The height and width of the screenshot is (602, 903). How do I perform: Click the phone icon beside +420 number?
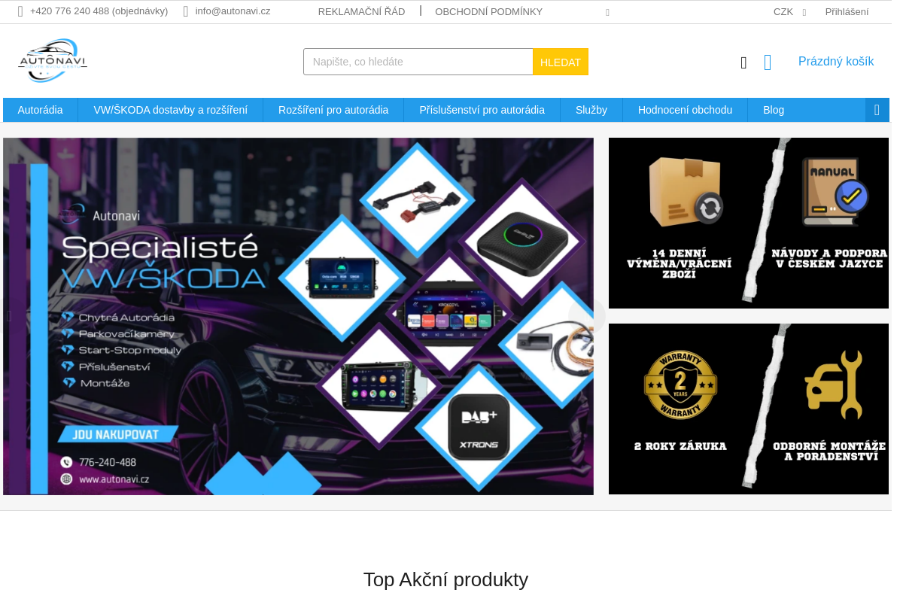[x=20, y=11]
